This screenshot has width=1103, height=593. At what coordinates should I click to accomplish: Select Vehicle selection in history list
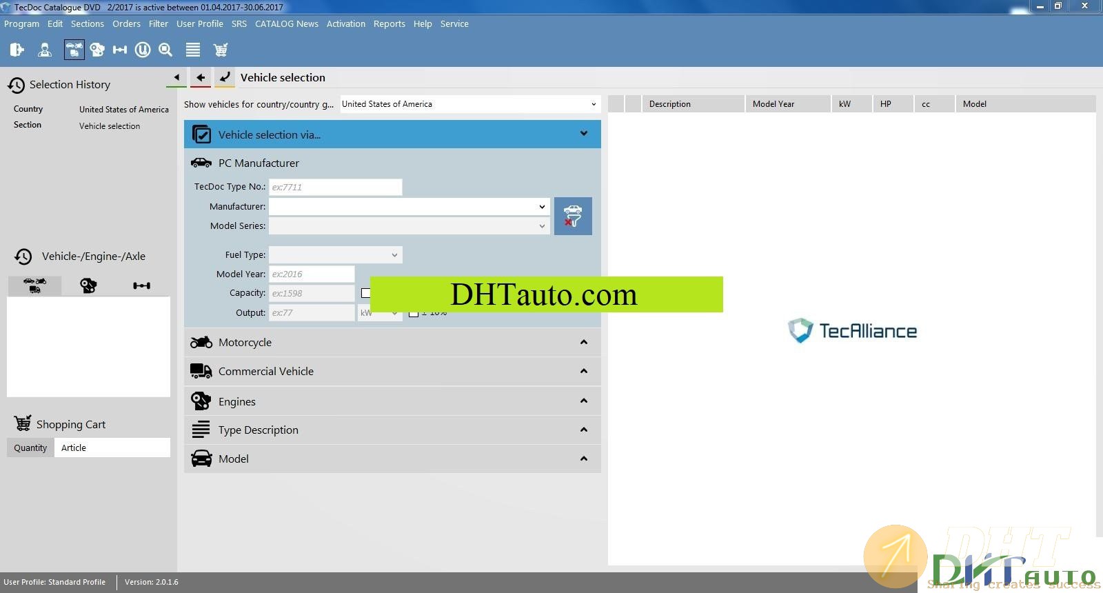[x=110, y=126]
